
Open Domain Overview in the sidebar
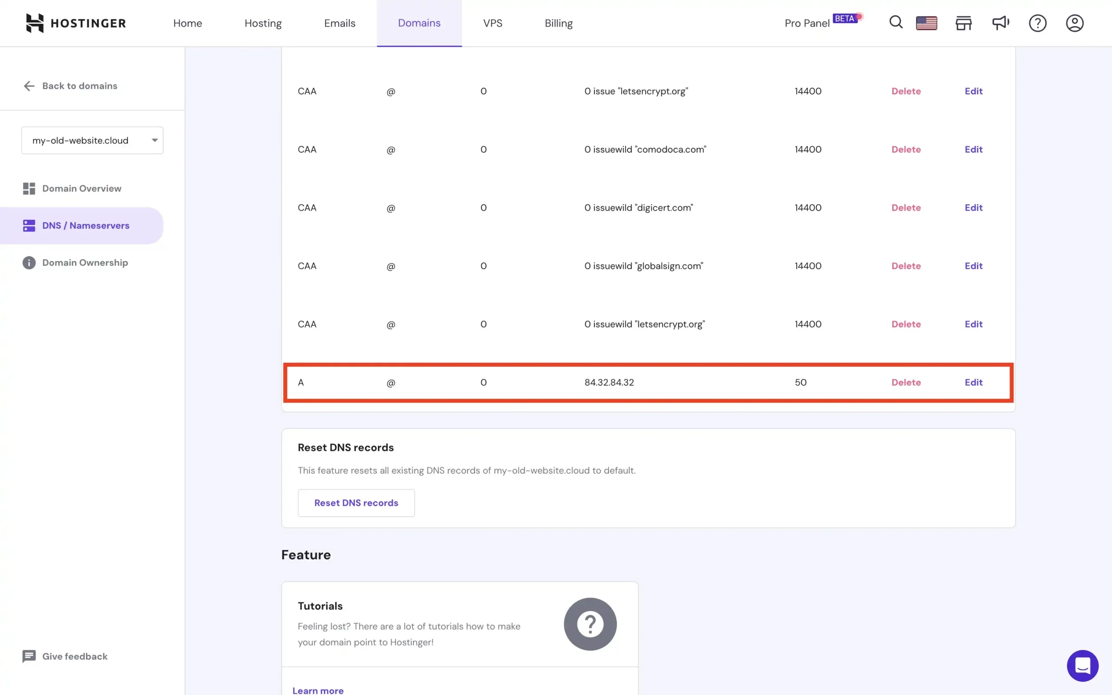[81, 188]
